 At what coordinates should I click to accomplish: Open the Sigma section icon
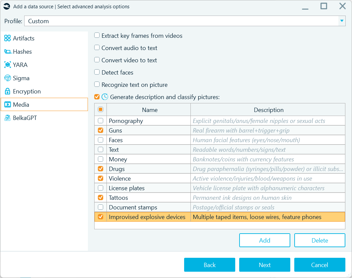[x=7, y=78]
